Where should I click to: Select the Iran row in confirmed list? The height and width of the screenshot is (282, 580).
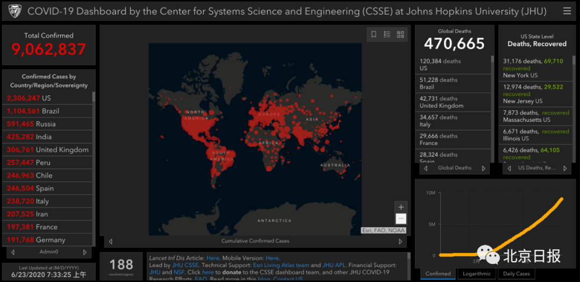pyautogui.click(x=47, y=214)
